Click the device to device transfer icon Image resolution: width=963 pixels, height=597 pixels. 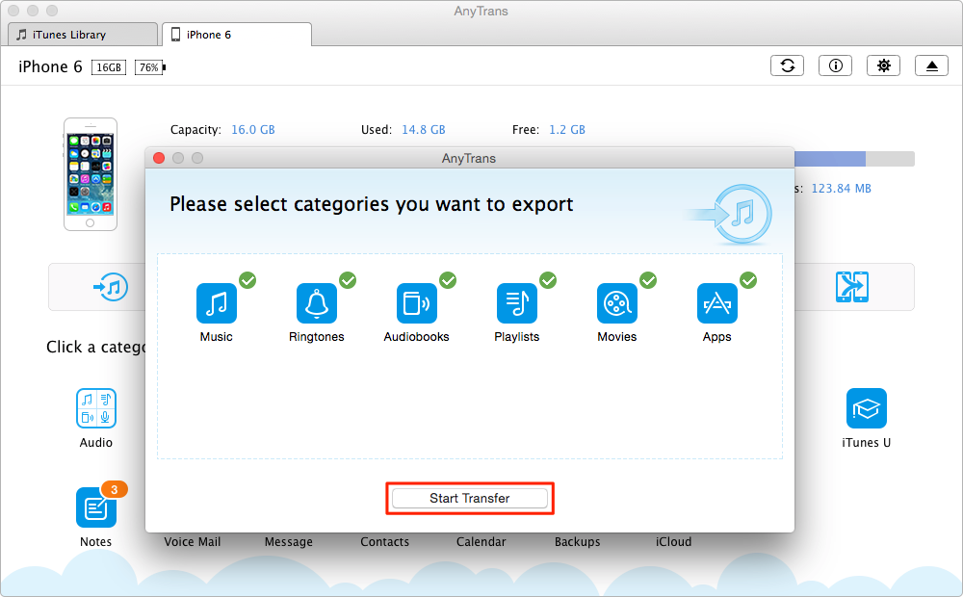click(852, 287)
